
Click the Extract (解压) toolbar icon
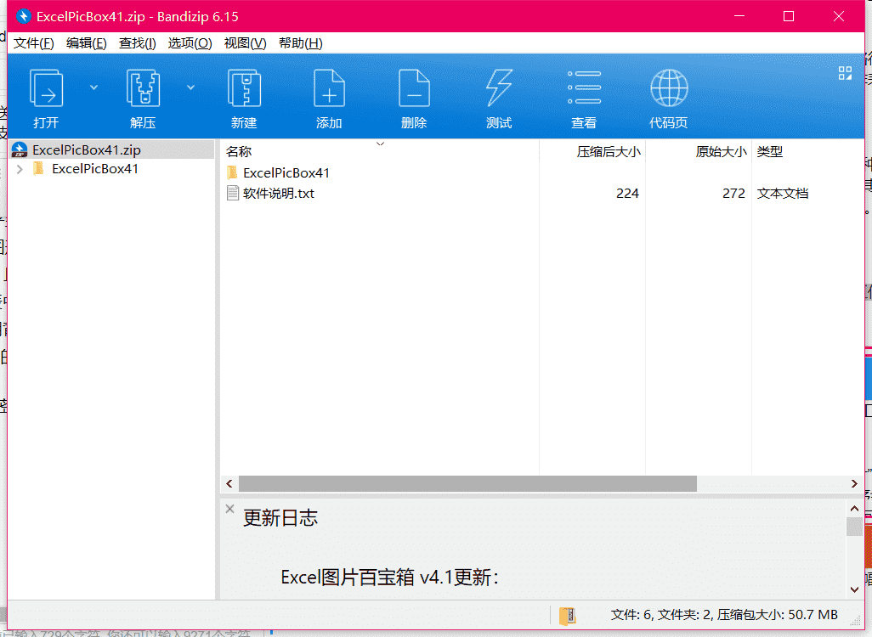tap(143, 87)
